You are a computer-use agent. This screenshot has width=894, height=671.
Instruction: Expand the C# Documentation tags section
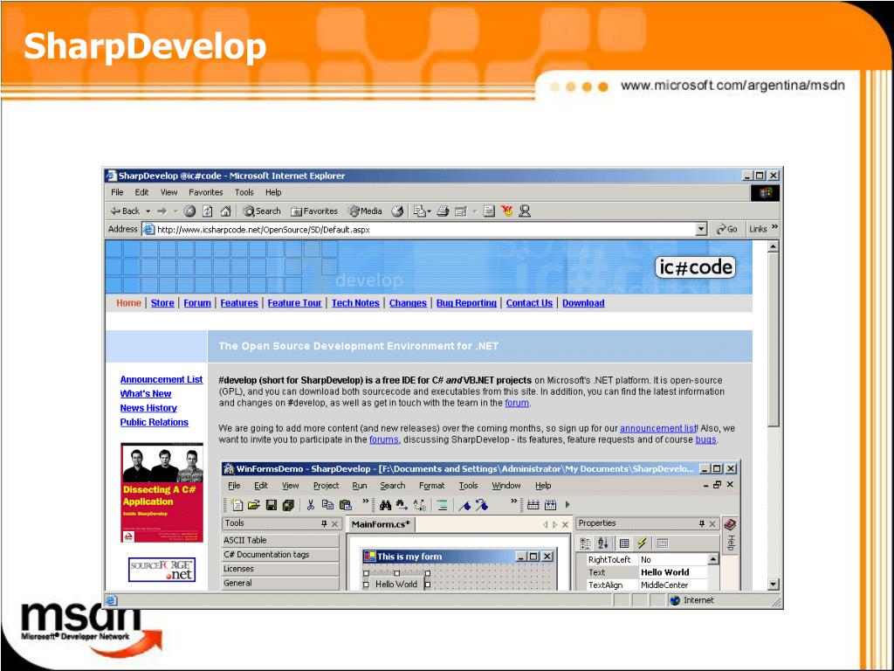click(x=280, y=555)
